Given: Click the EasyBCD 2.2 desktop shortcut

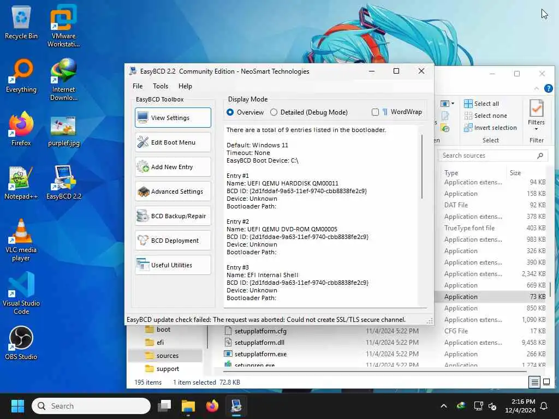Looking at the screenshot, I should click(x=63, y=183).
